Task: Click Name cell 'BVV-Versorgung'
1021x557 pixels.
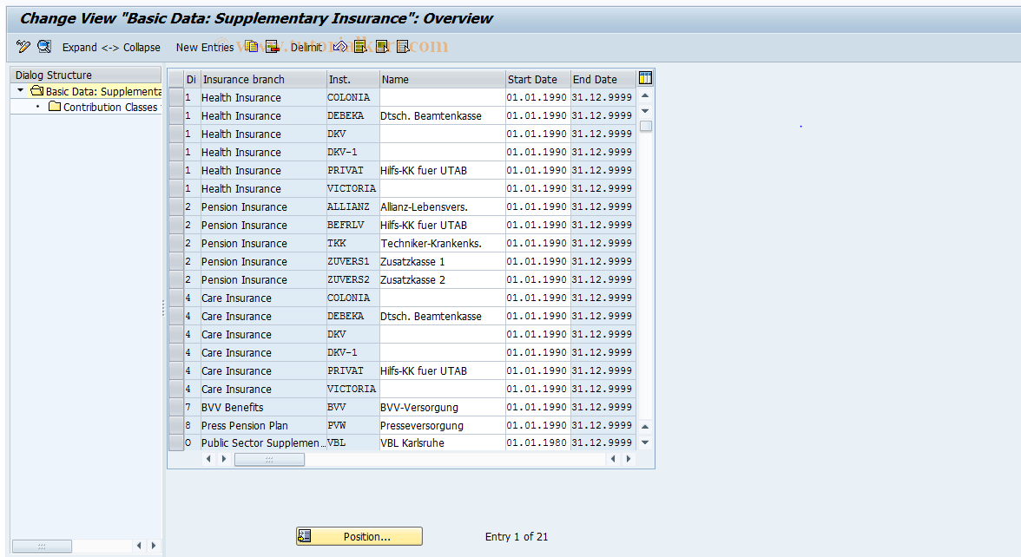Action: 442,407
